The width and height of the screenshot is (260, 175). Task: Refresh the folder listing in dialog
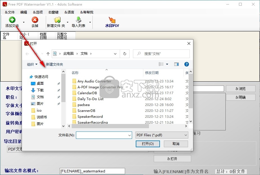pos(125,54)
